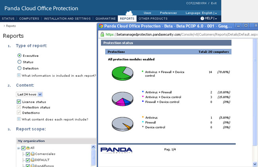Select the Detection report type

(x=19, y=68)
